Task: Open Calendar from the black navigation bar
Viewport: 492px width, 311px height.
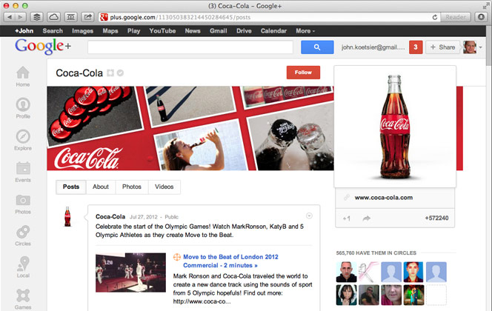Action: click(x=273, y=31)
